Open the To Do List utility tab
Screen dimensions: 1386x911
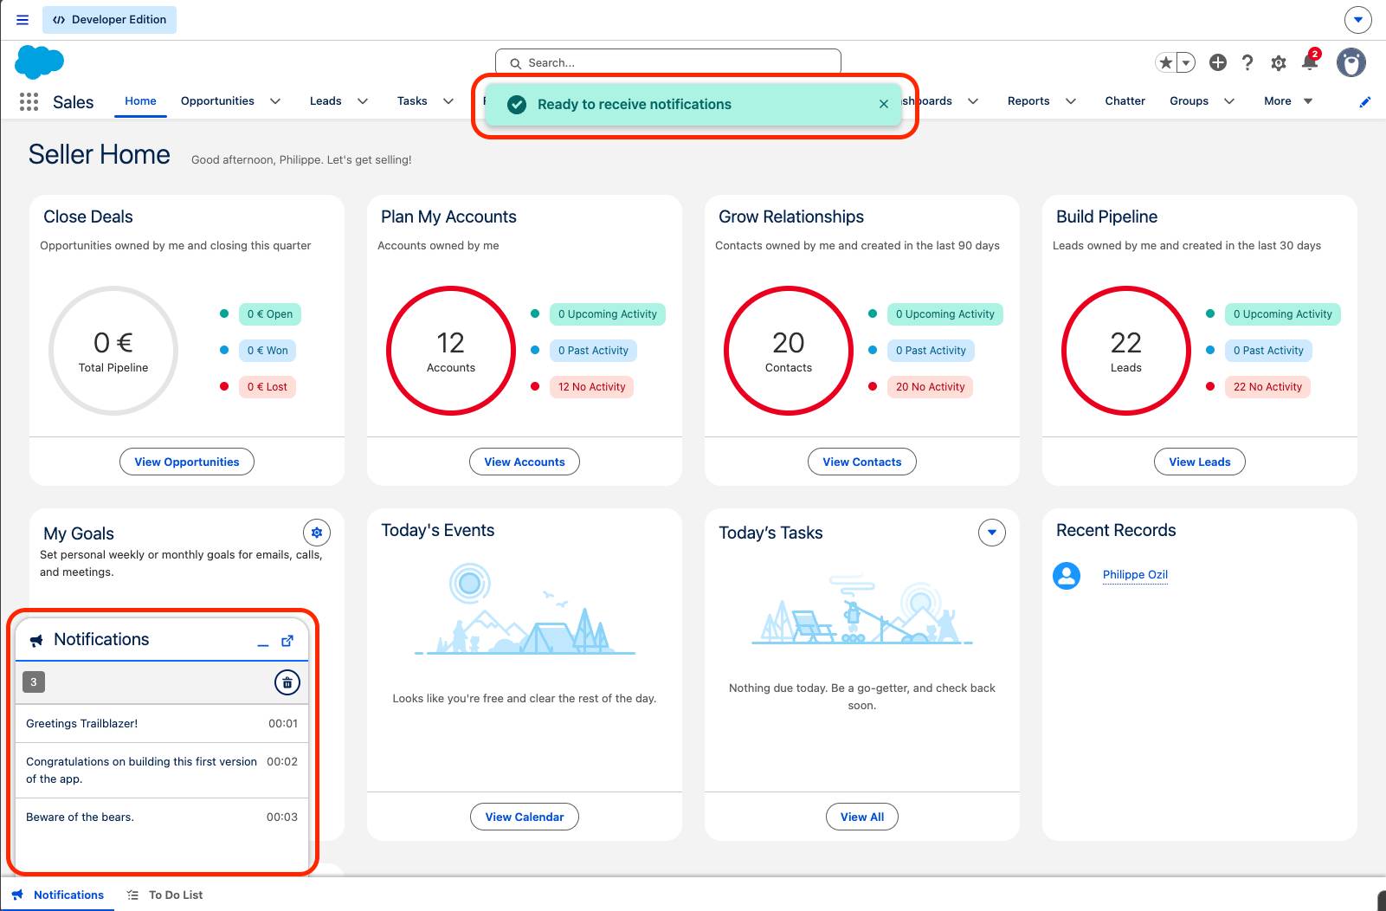pos(164,895)
